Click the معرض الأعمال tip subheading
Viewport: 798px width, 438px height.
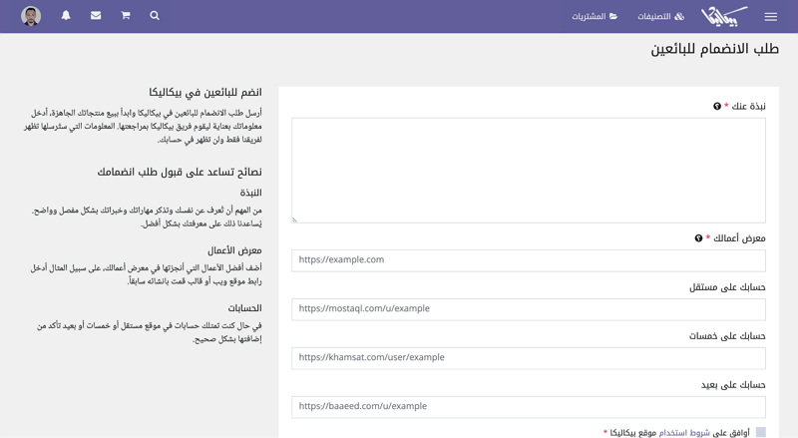234,250
